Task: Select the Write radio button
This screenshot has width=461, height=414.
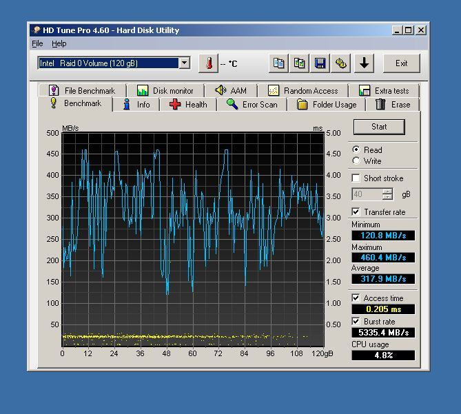Action: coord(356,161)
